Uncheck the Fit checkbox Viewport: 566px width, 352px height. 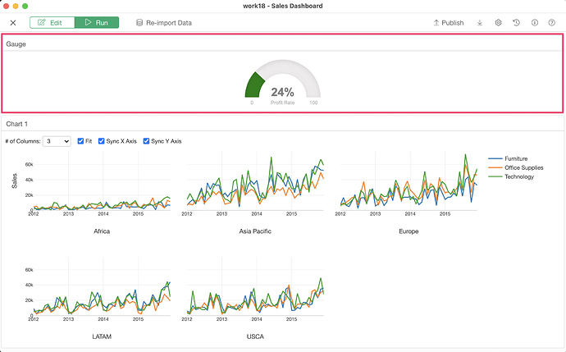[x=80, y=141]
